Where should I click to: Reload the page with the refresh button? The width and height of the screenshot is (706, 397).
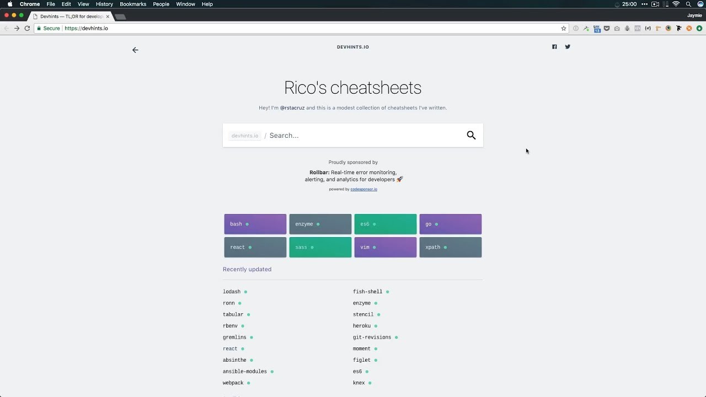point(27,28)
